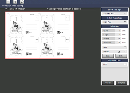Open the Serial No. Area type dropdown
The image size is (130, 93).
click(115, 14)
